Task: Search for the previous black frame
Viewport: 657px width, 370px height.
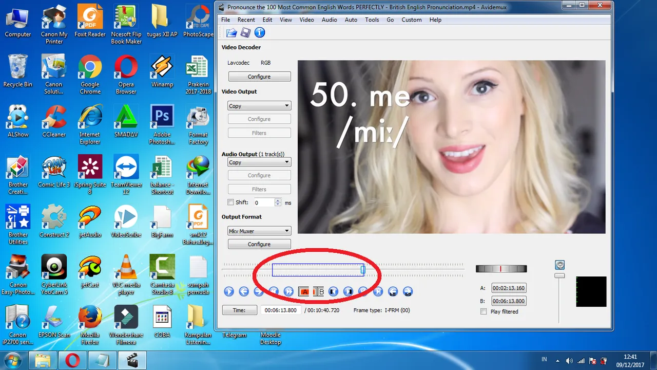Action: coord(333,291)
